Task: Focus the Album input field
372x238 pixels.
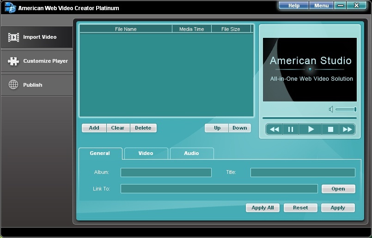Action: tap(166, 173)
